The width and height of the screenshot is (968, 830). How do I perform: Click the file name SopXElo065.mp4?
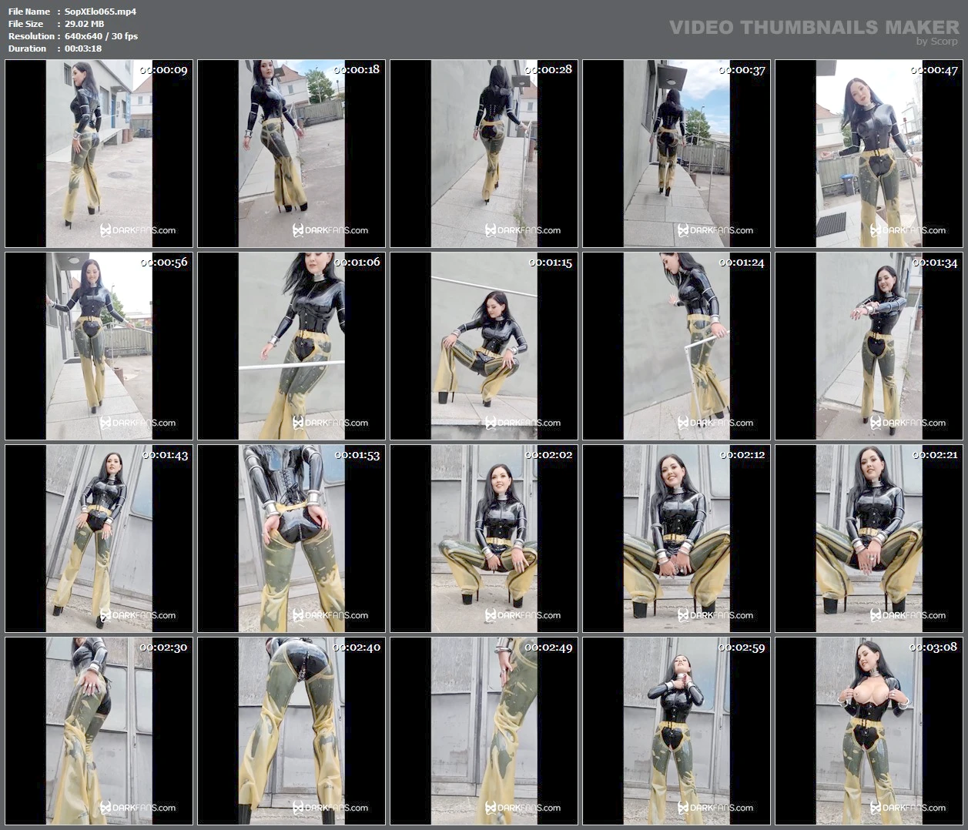(100, 12)
